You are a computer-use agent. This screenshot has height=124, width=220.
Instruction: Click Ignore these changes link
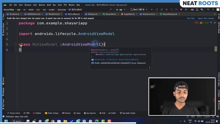tap(206, 18)
